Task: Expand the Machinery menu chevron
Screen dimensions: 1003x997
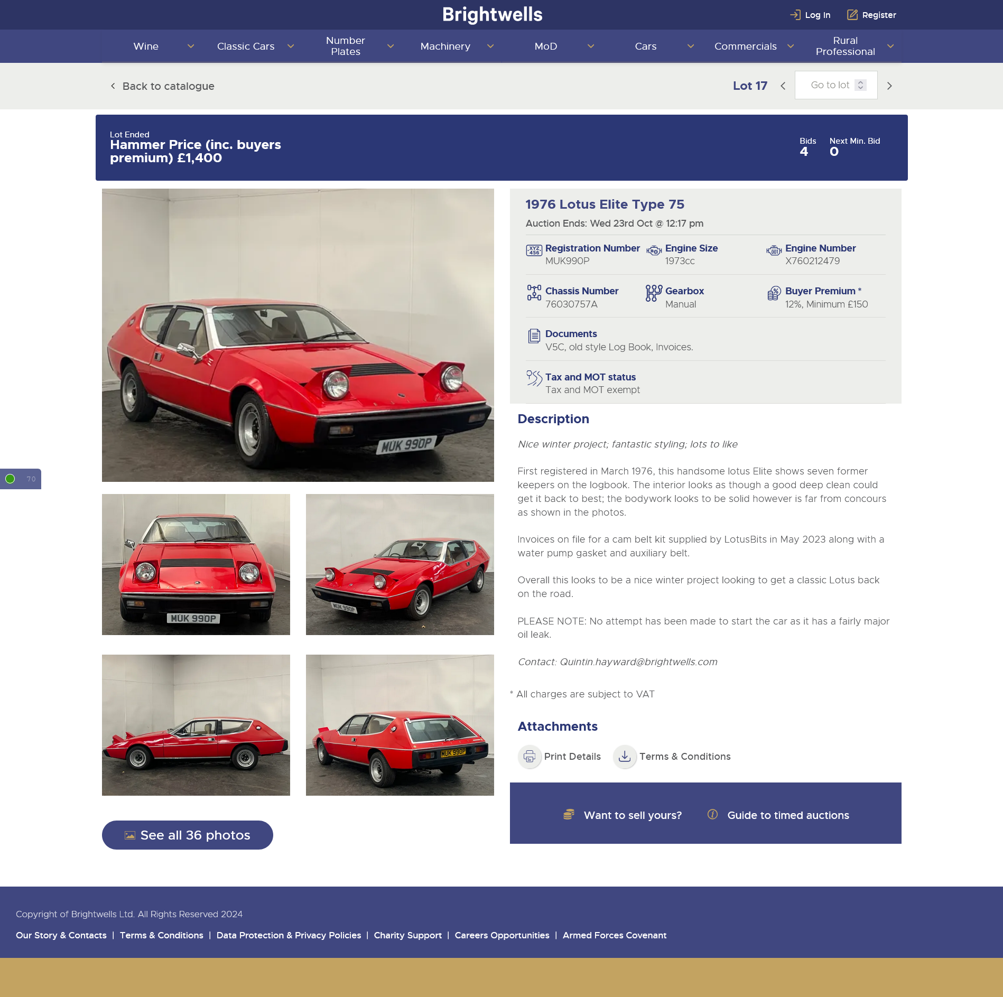Action: 490,46
